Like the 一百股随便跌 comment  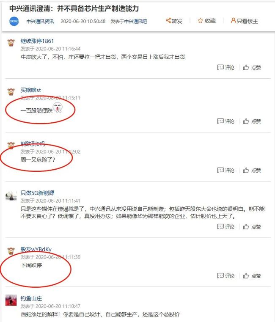click(x=252, y=121)
